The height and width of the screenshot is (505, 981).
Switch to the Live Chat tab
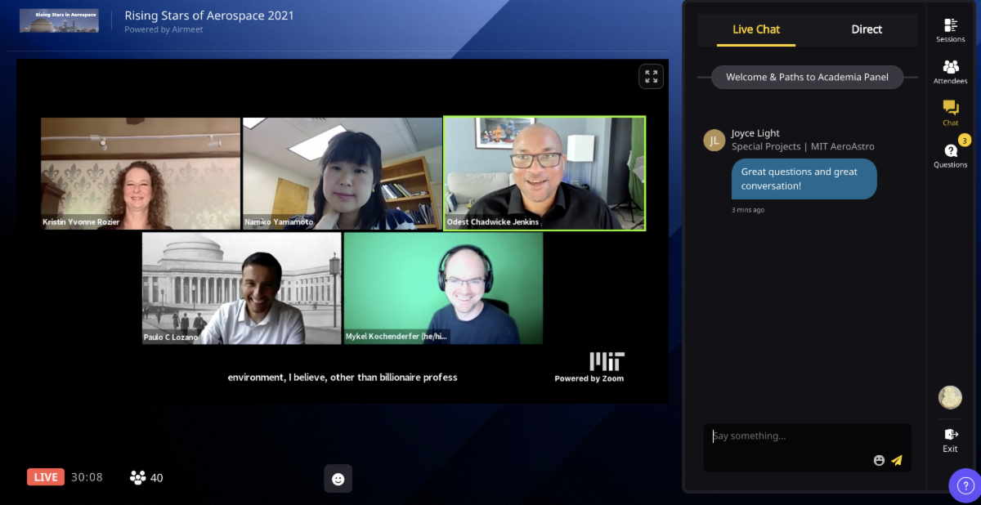pyautogui.click(x=756, y=29)
